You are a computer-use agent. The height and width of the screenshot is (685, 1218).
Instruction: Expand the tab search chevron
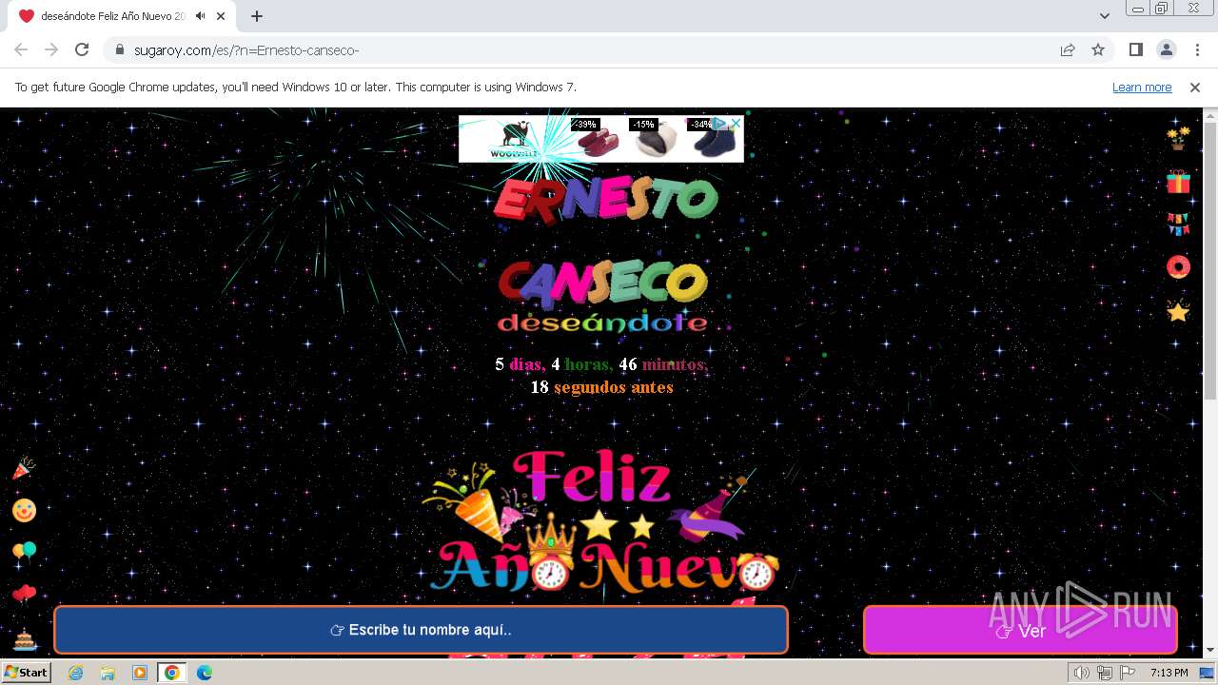[1104, 16]
